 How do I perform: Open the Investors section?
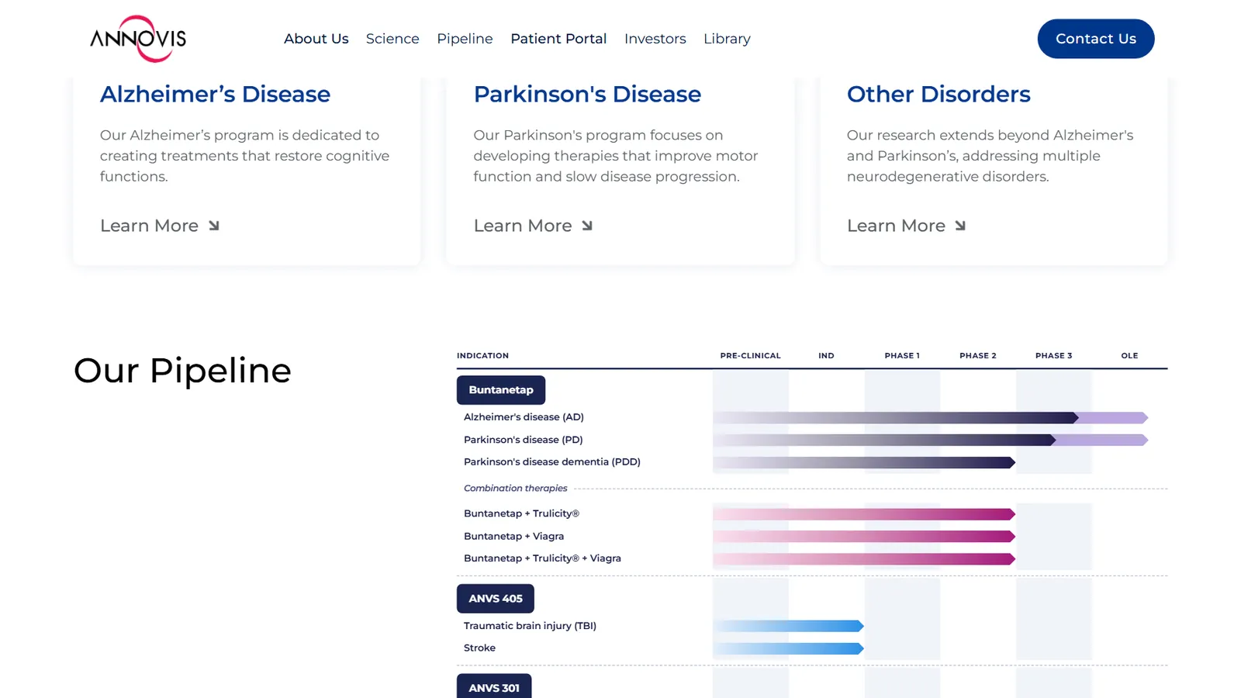[655, 39]
